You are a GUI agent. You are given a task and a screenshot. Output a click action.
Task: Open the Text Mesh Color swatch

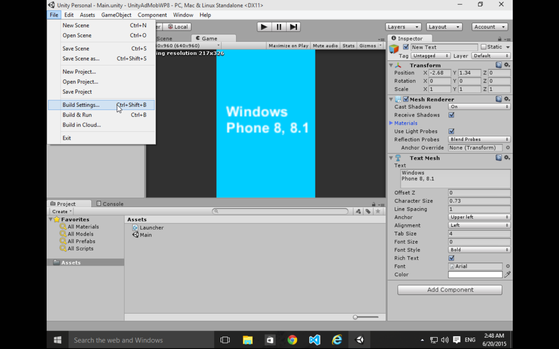pyautogui.click(x=475, y=275)
